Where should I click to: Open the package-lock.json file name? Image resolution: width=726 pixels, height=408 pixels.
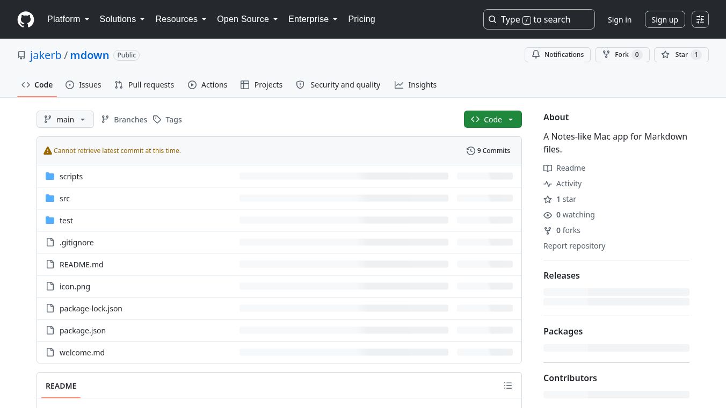91,309
